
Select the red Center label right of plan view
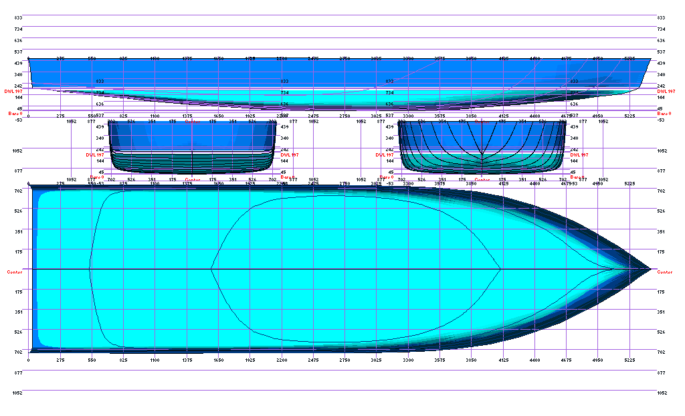click(x=665, y=272)
